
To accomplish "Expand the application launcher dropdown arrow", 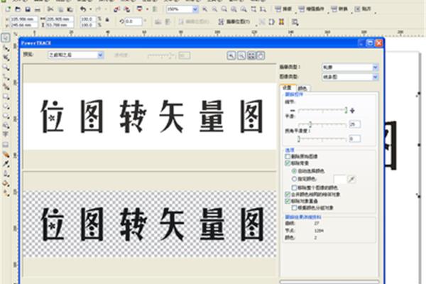I will point(148,9).
